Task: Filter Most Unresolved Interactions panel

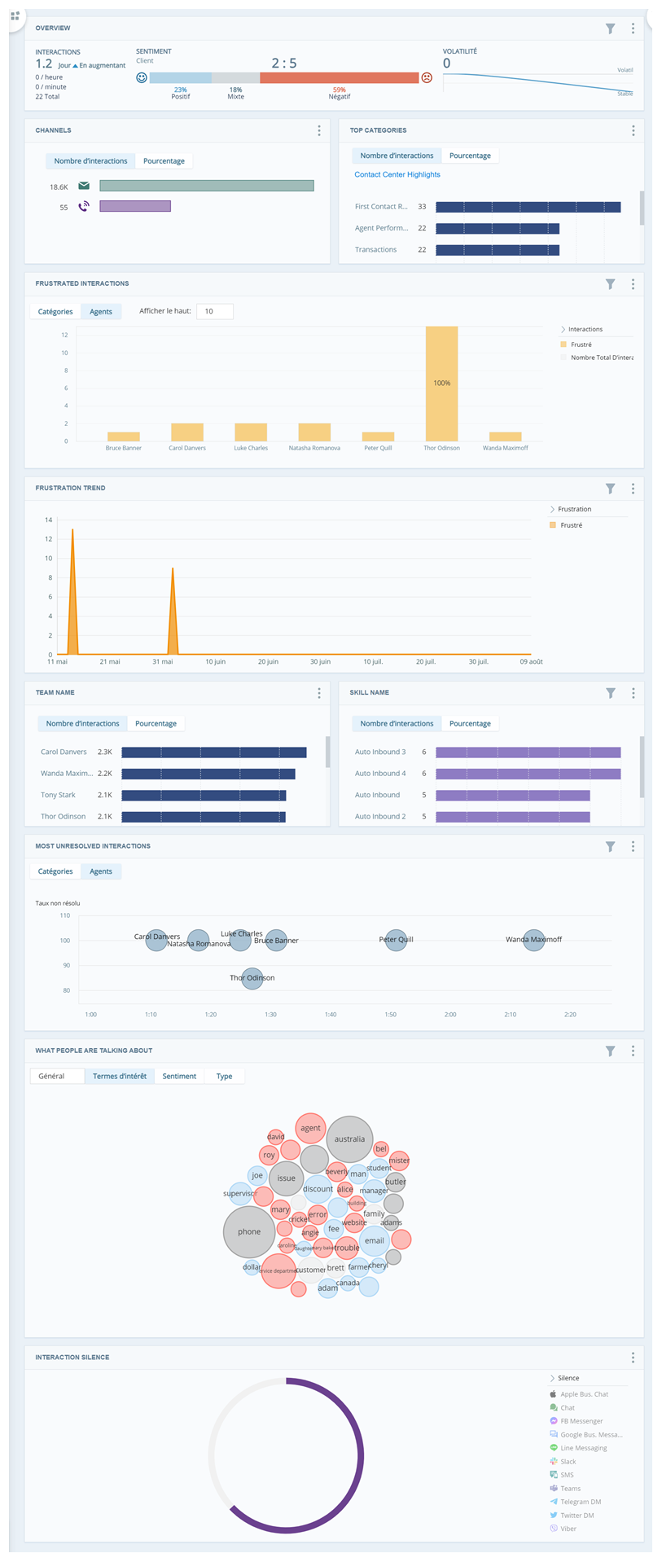Action: pyautogui.click(x=610, y=847)
